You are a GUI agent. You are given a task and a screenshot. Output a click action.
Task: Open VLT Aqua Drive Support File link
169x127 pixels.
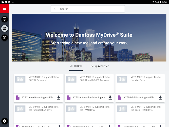coord(37,98)
